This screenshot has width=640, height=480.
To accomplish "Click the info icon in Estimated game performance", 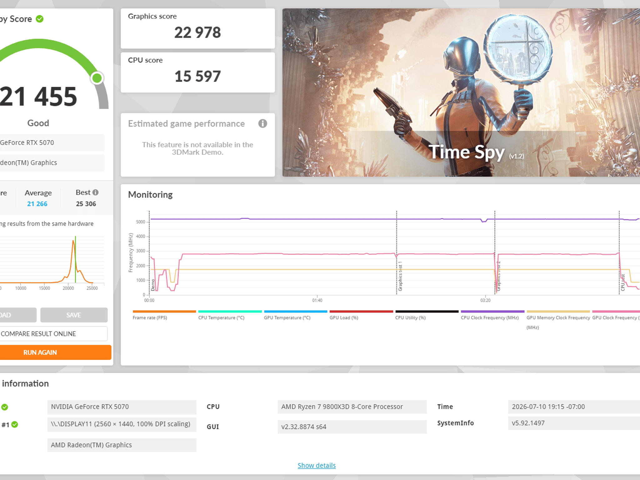I will coord(262,123).
